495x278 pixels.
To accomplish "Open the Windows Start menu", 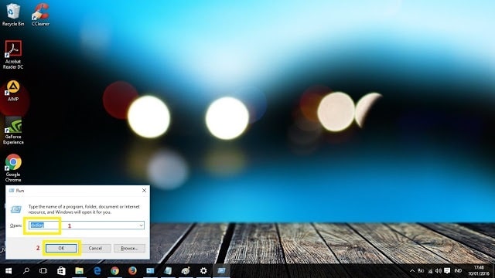I will [9, 271].
